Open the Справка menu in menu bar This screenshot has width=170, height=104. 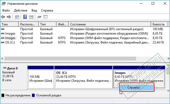pyautogui.click(x=47, y=10)
